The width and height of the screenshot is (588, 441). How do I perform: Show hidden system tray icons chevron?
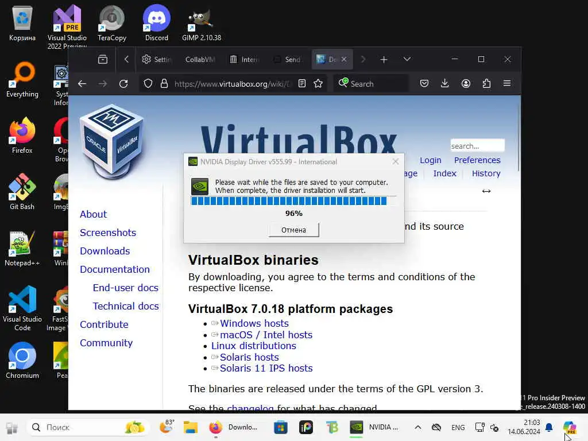pyautogui.click(x=418, y=427)
